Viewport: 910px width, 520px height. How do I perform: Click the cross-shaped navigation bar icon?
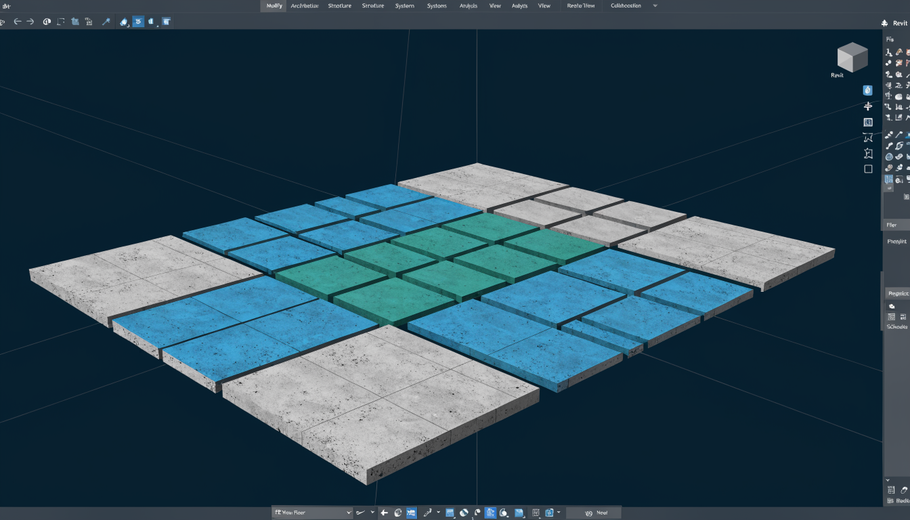point(868,106)
